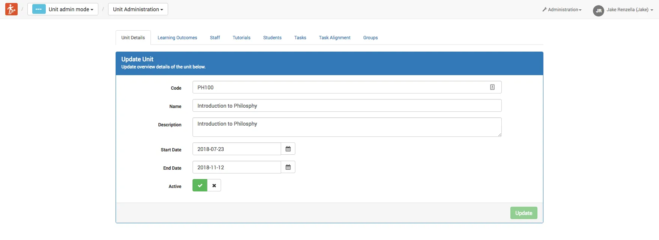Click into the Description text area

click(347, 127)
